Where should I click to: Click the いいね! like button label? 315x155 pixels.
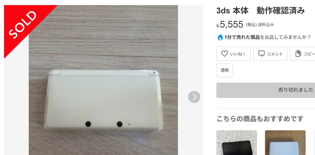pyautogui.click(x=238, y=54)
